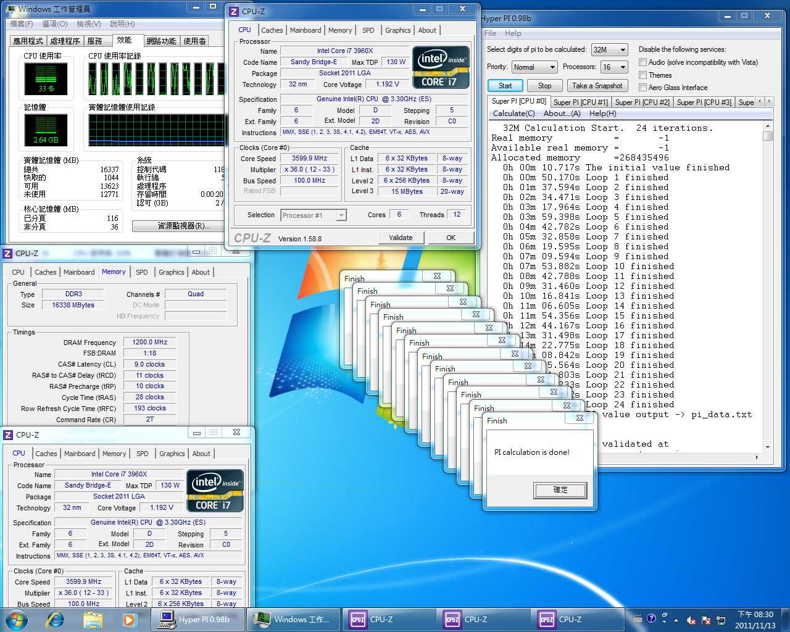Click the 記憶體 2.64 GB memory meter
The height and width of the screenshot is (632, 790).
coord(46,130)
